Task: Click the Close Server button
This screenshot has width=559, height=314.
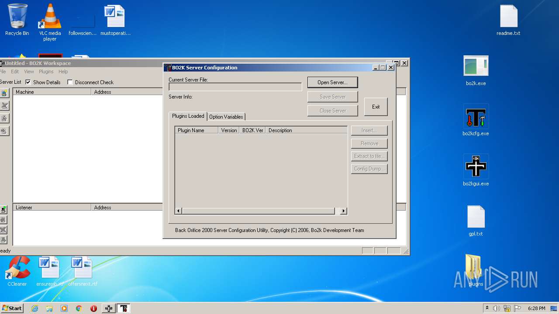Action: [x=332, y=110]
